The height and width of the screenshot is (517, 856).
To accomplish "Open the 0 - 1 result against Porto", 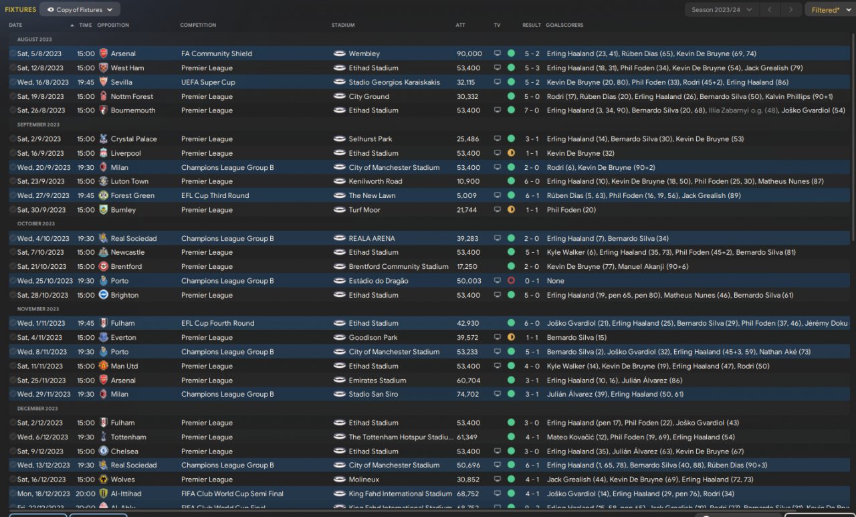I will coord(532,281).
